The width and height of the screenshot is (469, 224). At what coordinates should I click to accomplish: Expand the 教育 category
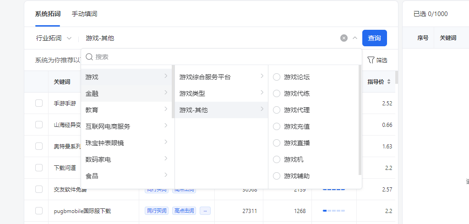126,110
